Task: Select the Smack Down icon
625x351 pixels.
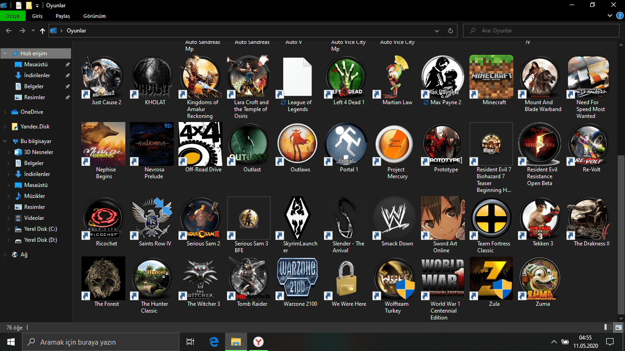Action: (x=394, y=218)
